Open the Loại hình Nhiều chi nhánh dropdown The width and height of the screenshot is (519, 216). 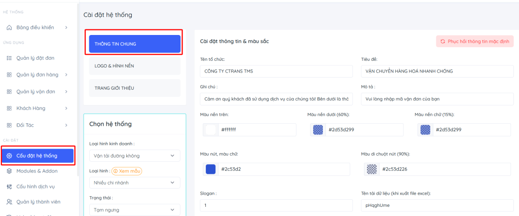click(134, 183)
